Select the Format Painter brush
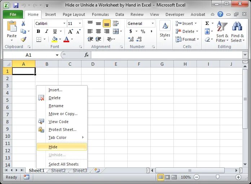The width and height of the screenshot is (251, 184). (x=23, y=39)
